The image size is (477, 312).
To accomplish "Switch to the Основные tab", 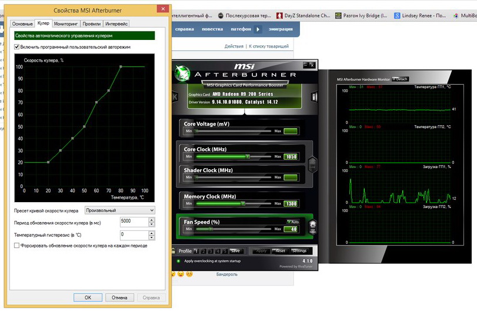I will [x=22, y=24].
